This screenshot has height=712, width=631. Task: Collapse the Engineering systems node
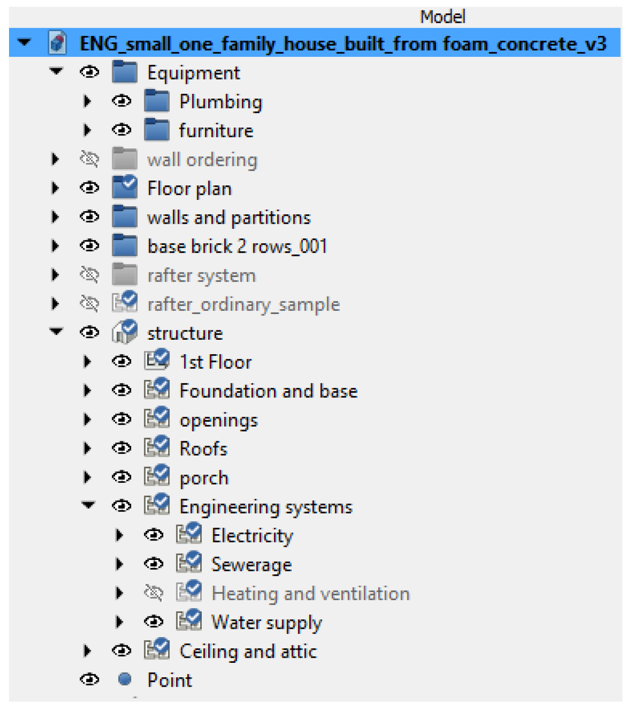click(x=88, y=505)
